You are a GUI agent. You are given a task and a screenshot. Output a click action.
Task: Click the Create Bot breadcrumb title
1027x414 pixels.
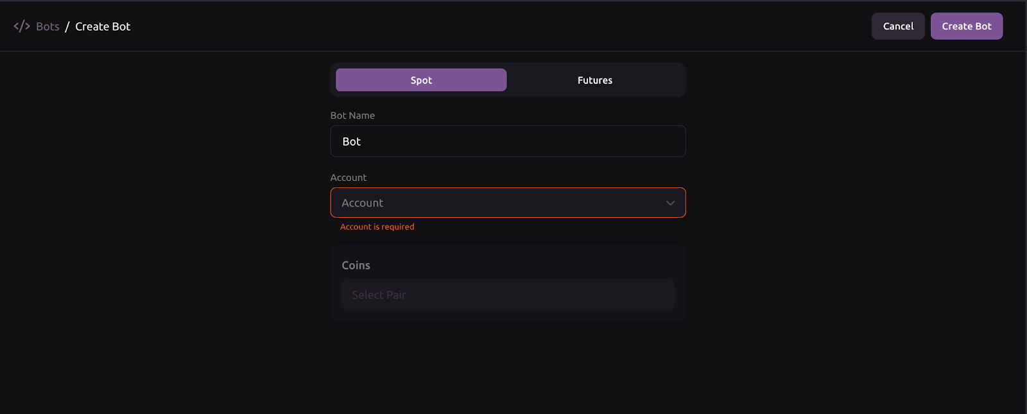[x=103, y=26]
